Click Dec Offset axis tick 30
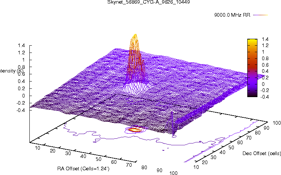Screen dimensions: 281x175 click(214, 157)
